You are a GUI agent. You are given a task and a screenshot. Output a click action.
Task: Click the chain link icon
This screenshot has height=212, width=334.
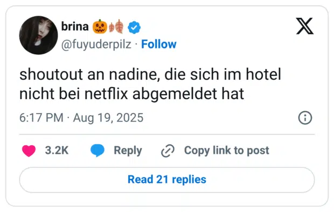click(168, 151)
